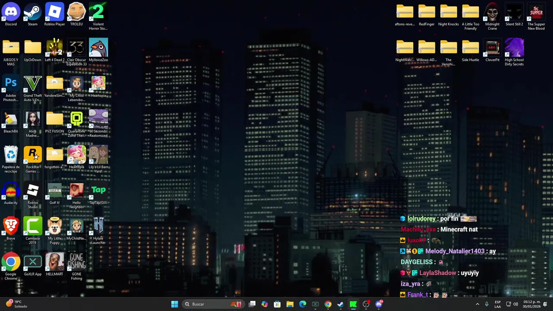Launch the Steam desktop shortcut

(x=33, y=15)
